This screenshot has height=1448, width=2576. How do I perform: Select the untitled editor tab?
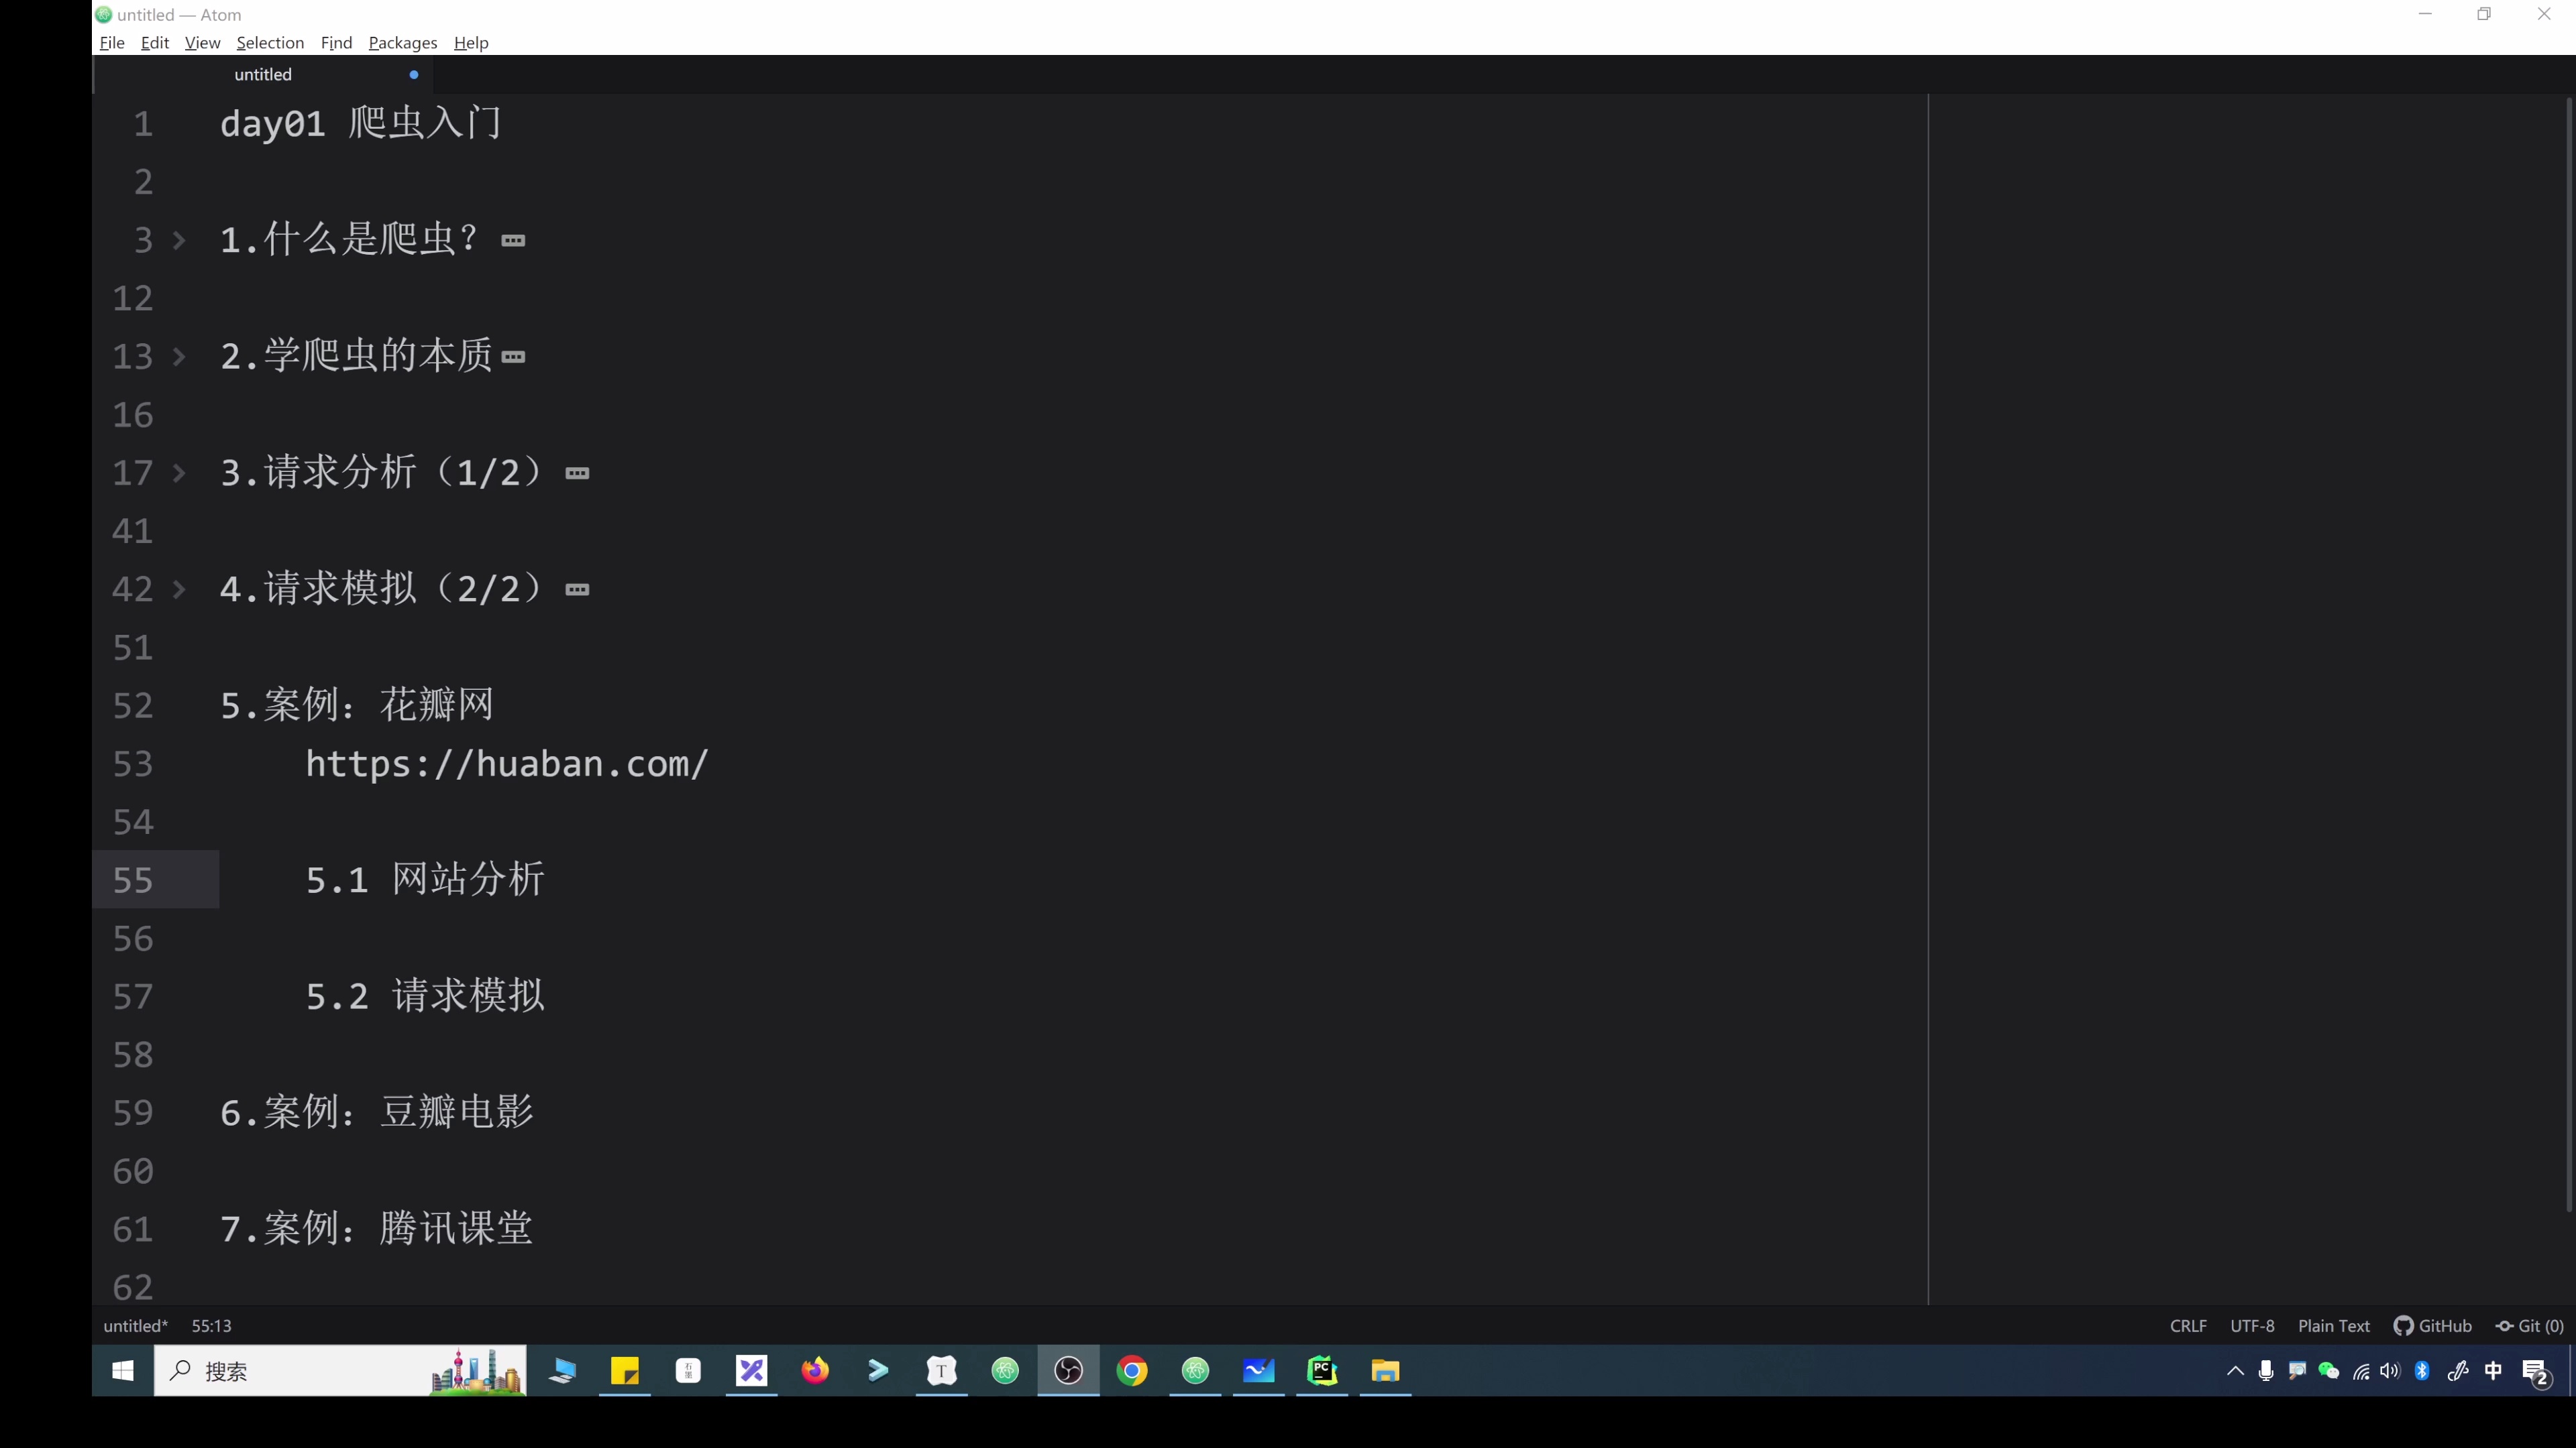pos(262,74)
